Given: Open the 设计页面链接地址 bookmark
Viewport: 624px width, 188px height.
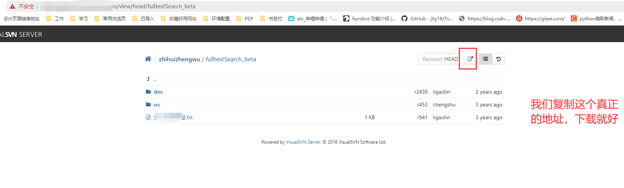Looking at the screenshot, I should [22, 18].
